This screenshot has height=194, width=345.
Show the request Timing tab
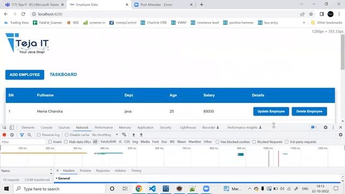point(136,170)
